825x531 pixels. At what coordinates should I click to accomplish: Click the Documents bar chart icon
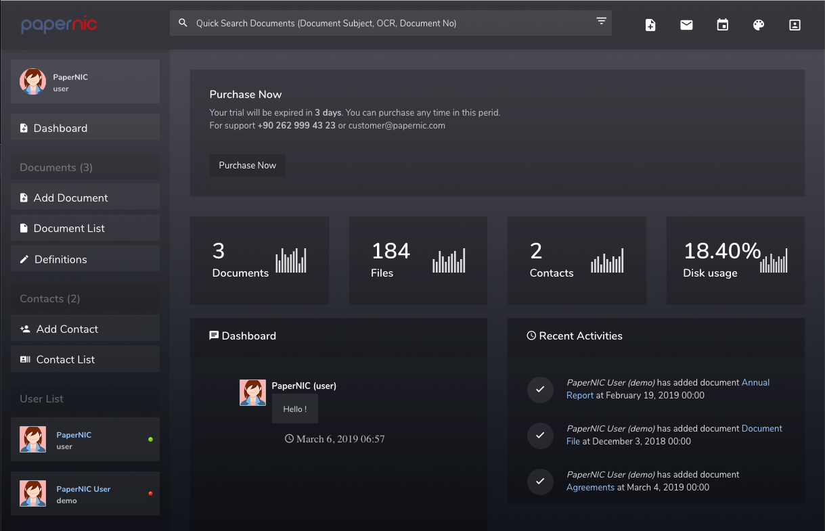point(291,260)
